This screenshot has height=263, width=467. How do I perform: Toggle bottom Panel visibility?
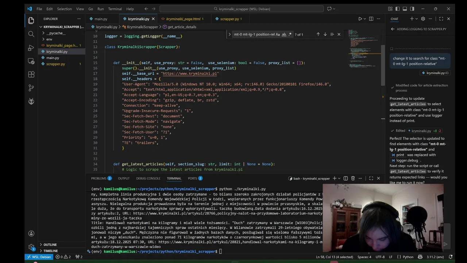tap(405, 9)
